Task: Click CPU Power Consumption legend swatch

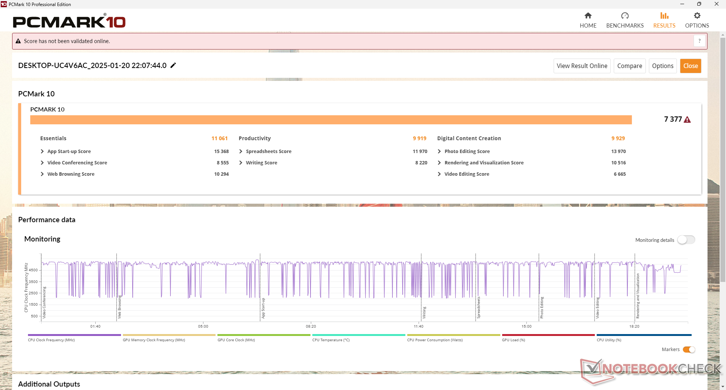Action: [453, 335]
